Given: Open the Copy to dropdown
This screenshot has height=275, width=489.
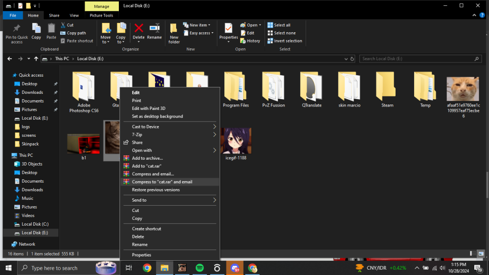Looking at the screenshot, I should (x=121, y=42).
